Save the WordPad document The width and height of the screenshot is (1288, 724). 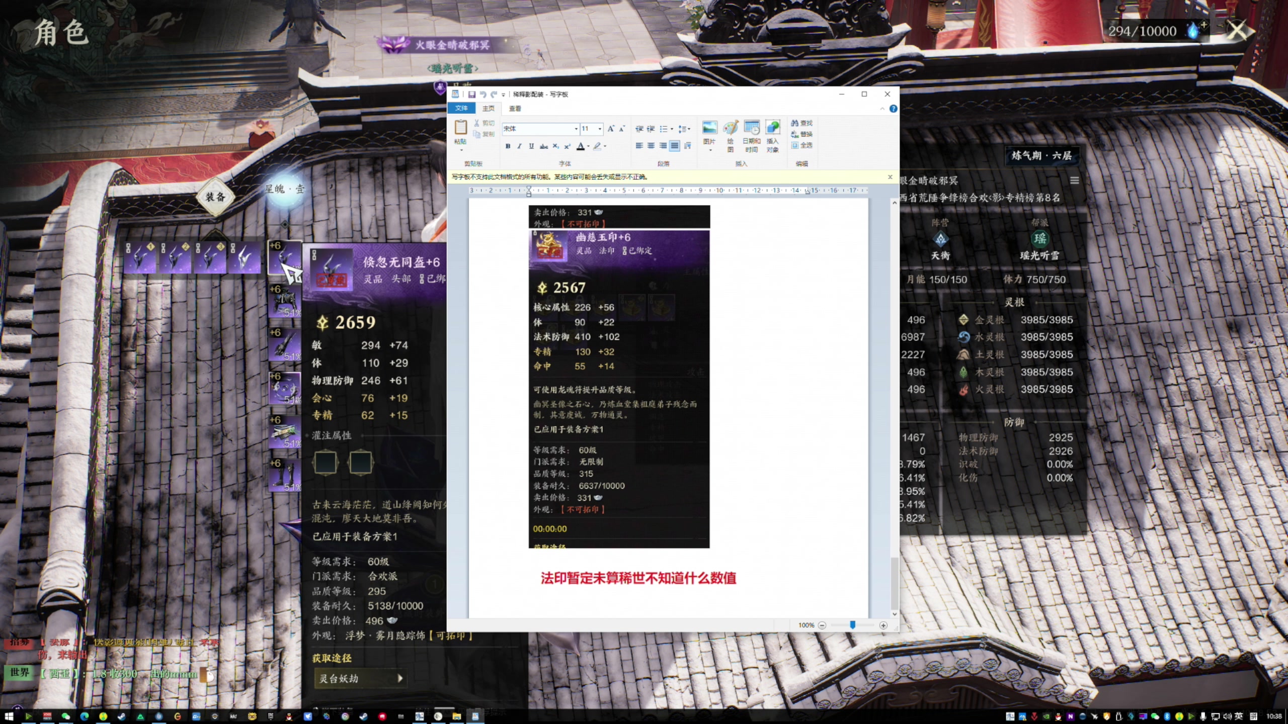471,94
